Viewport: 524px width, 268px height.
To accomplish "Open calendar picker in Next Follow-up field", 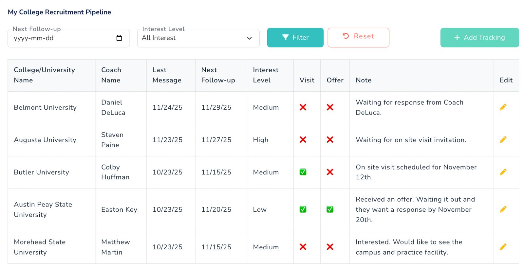I will pyautogui.click(x=119, y=38).
